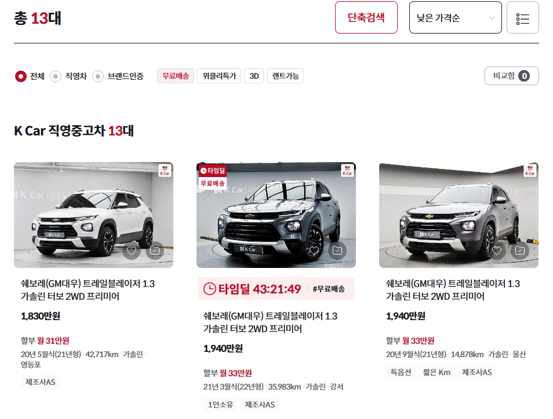Open the 타임딜 Trailblazer listing title

coord(270,322)
